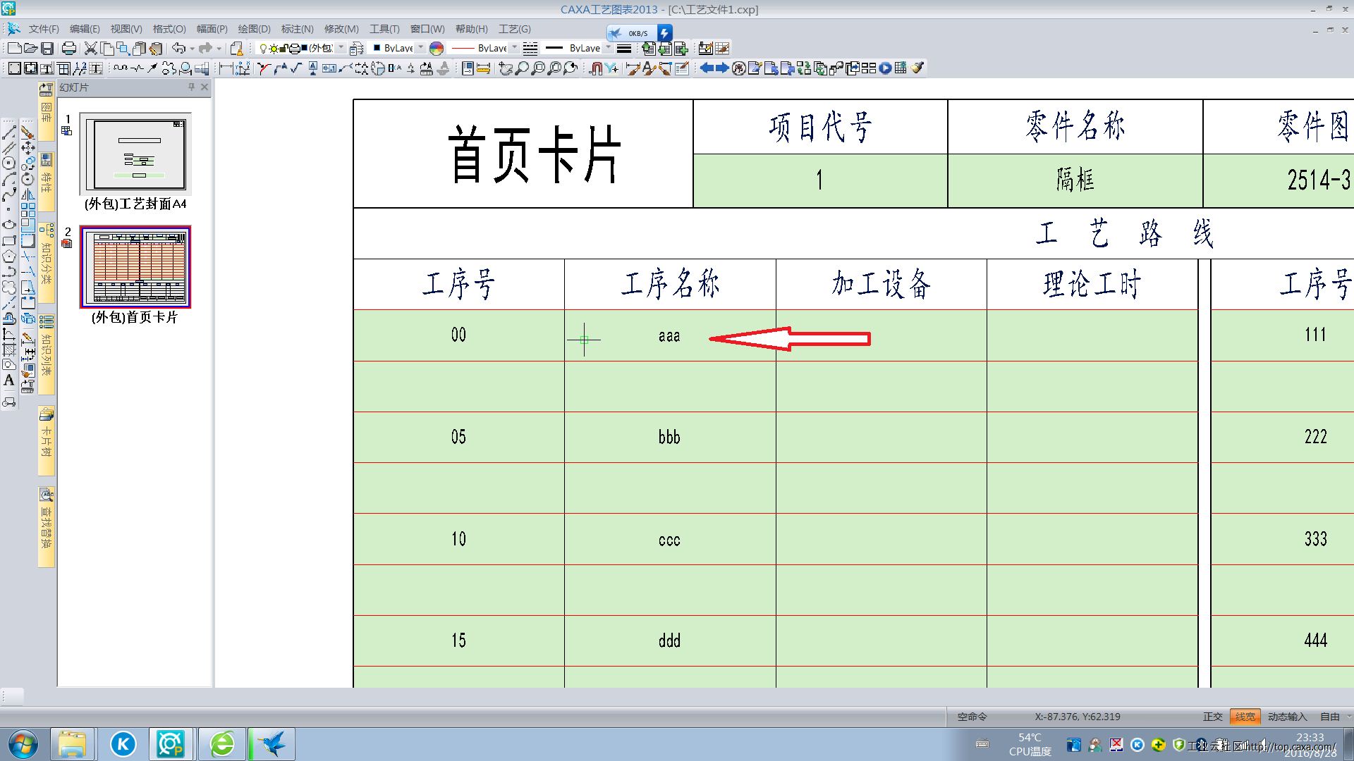The image size is (1354, 761).
Task: Click the blue play button icon
Action: point(885,68)
